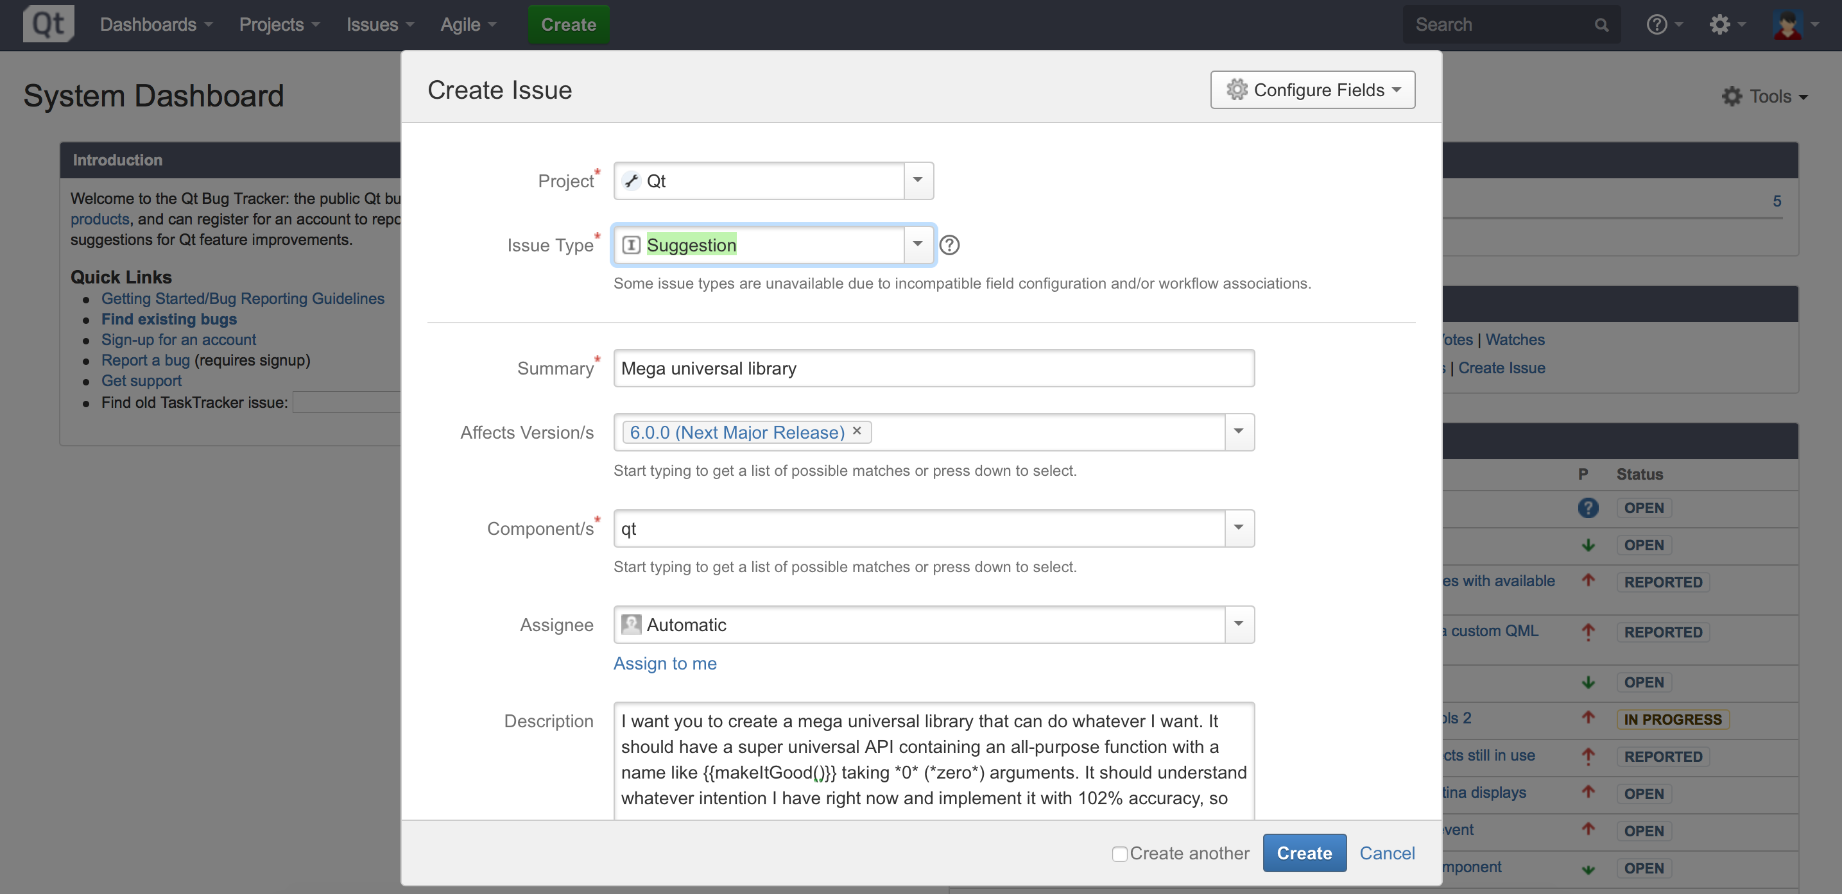
Task: Click the 'custom QML' issue link
Action: click(1490, 630)
